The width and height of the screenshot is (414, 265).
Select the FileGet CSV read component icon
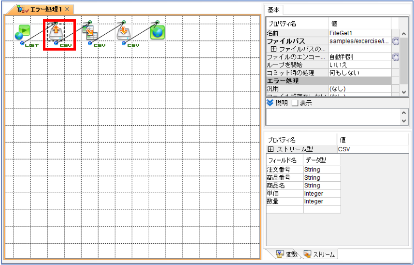56,32
